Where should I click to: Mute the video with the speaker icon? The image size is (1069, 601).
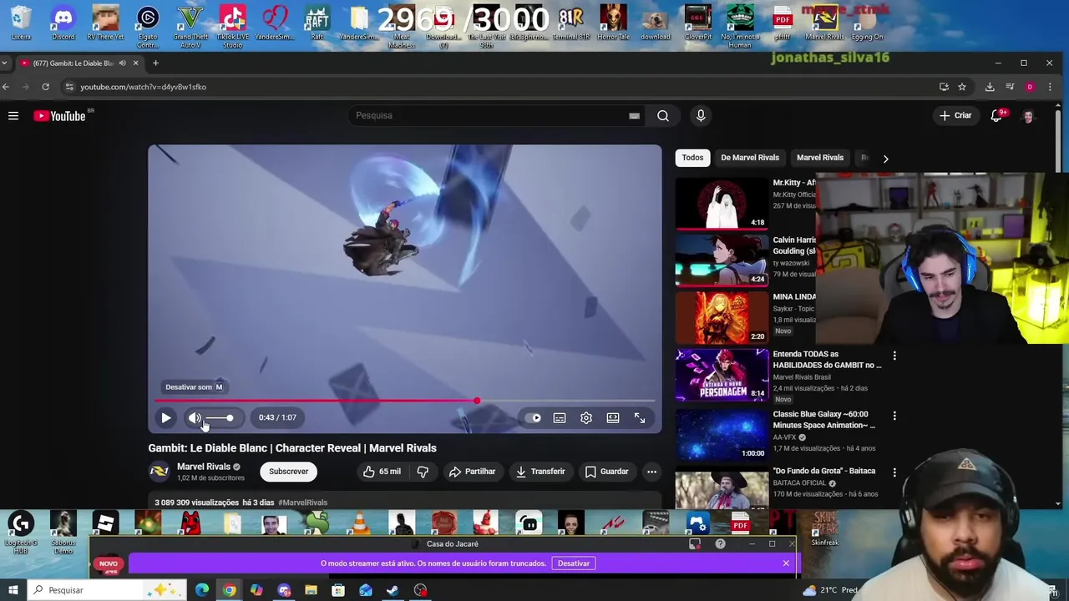click(x=195, y=417)
